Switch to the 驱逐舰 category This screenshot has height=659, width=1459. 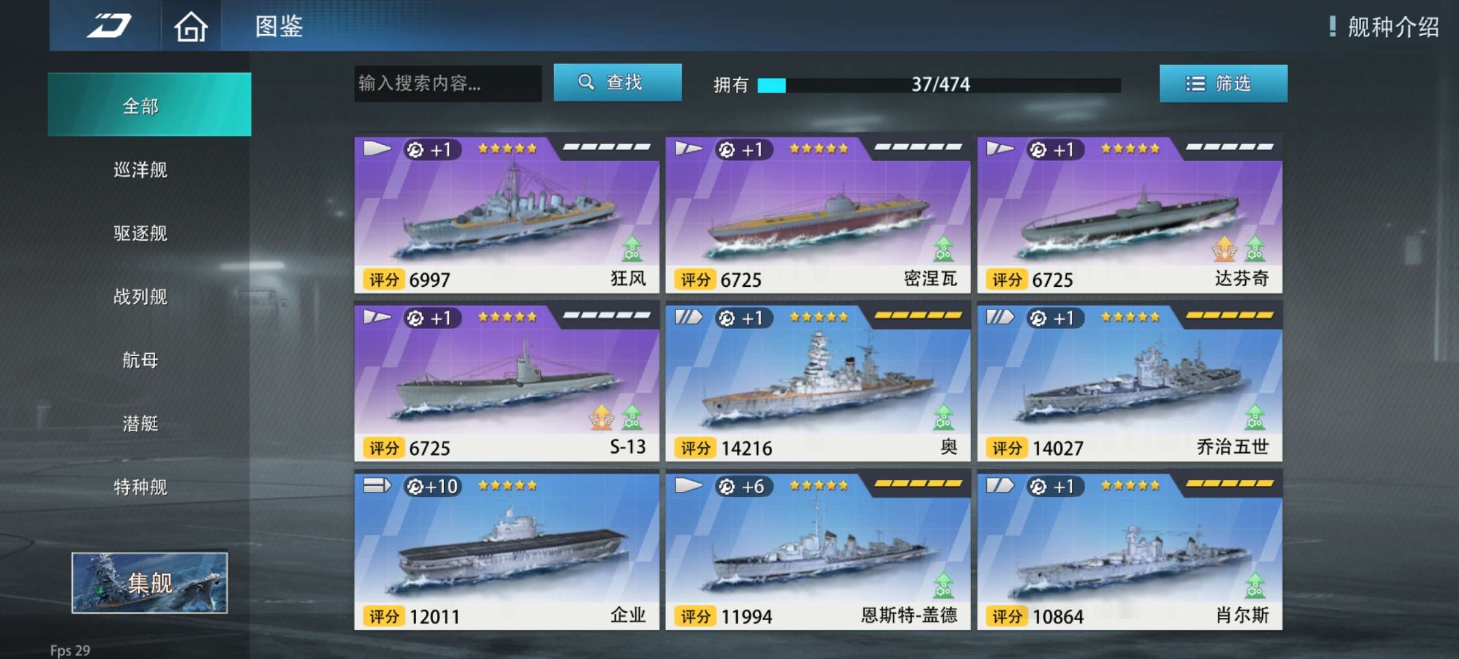pyautogui.click(x=141, y=233)
